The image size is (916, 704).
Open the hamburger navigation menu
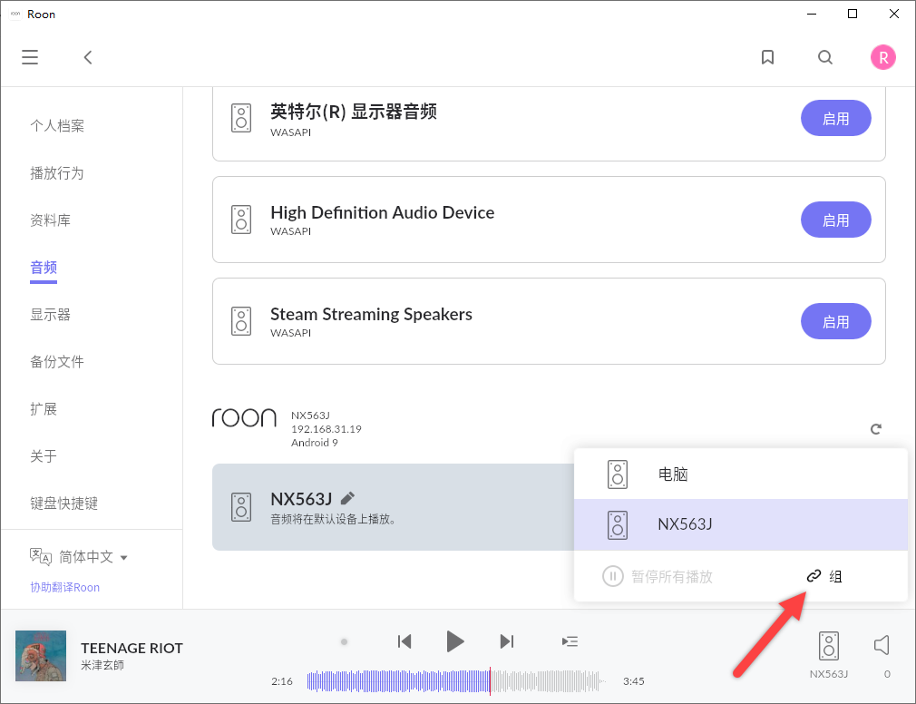pos(30,57)
